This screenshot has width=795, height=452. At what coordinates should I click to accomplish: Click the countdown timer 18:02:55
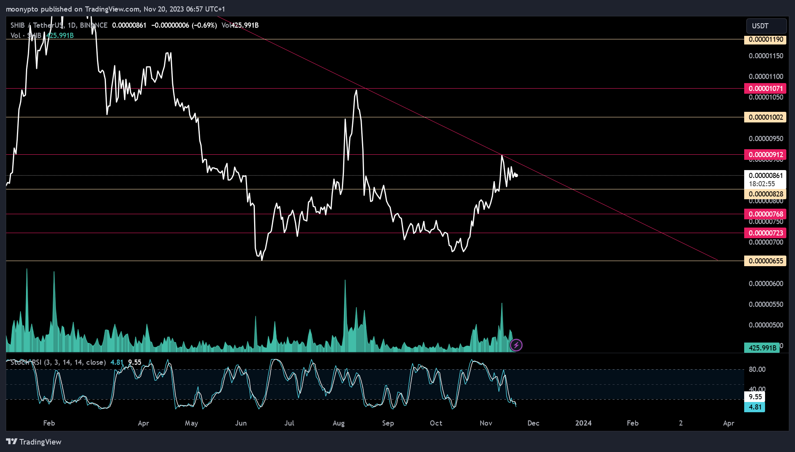[x=762, y=184]
